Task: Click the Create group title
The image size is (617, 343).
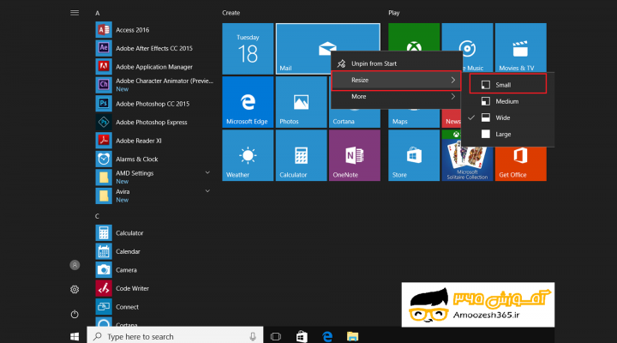Action: tap(231, 13)
